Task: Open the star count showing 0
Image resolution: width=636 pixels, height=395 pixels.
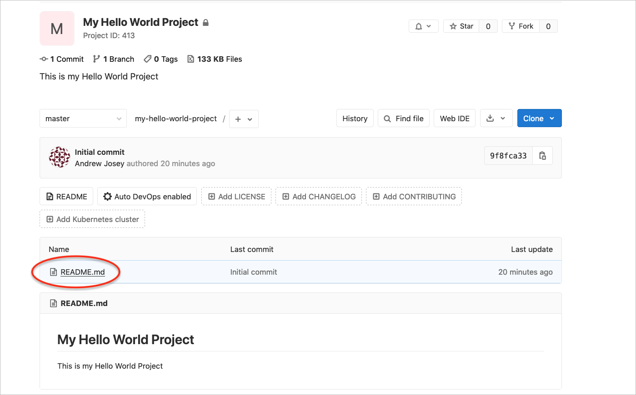Action: (488, 26)
